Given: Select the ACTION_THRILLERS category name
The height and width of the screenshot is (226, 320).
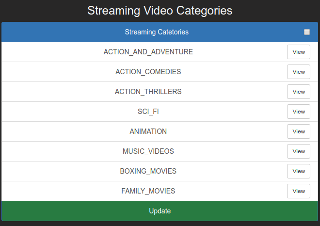Looking at the screenshot, I should tap(148, 92).
